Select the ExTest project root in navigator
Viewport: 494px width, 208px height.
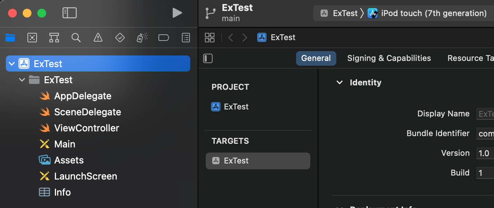pyautogui.click(x=98, y=63)
